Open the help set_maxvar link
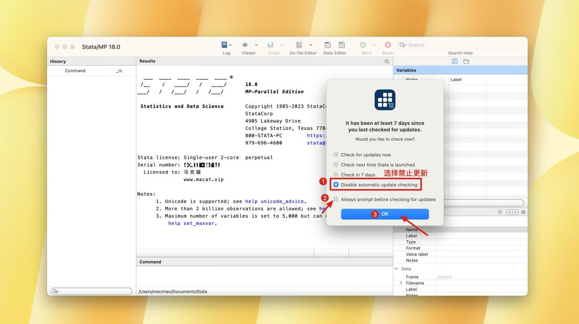 pyautogui.click(x=192, y=224)
